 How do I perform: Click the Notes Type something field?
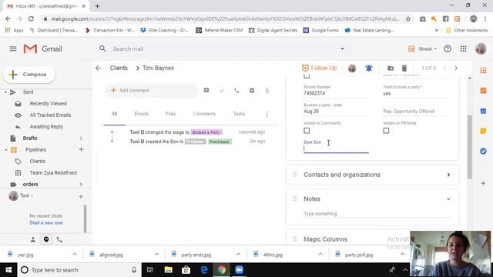click(377, 214)
